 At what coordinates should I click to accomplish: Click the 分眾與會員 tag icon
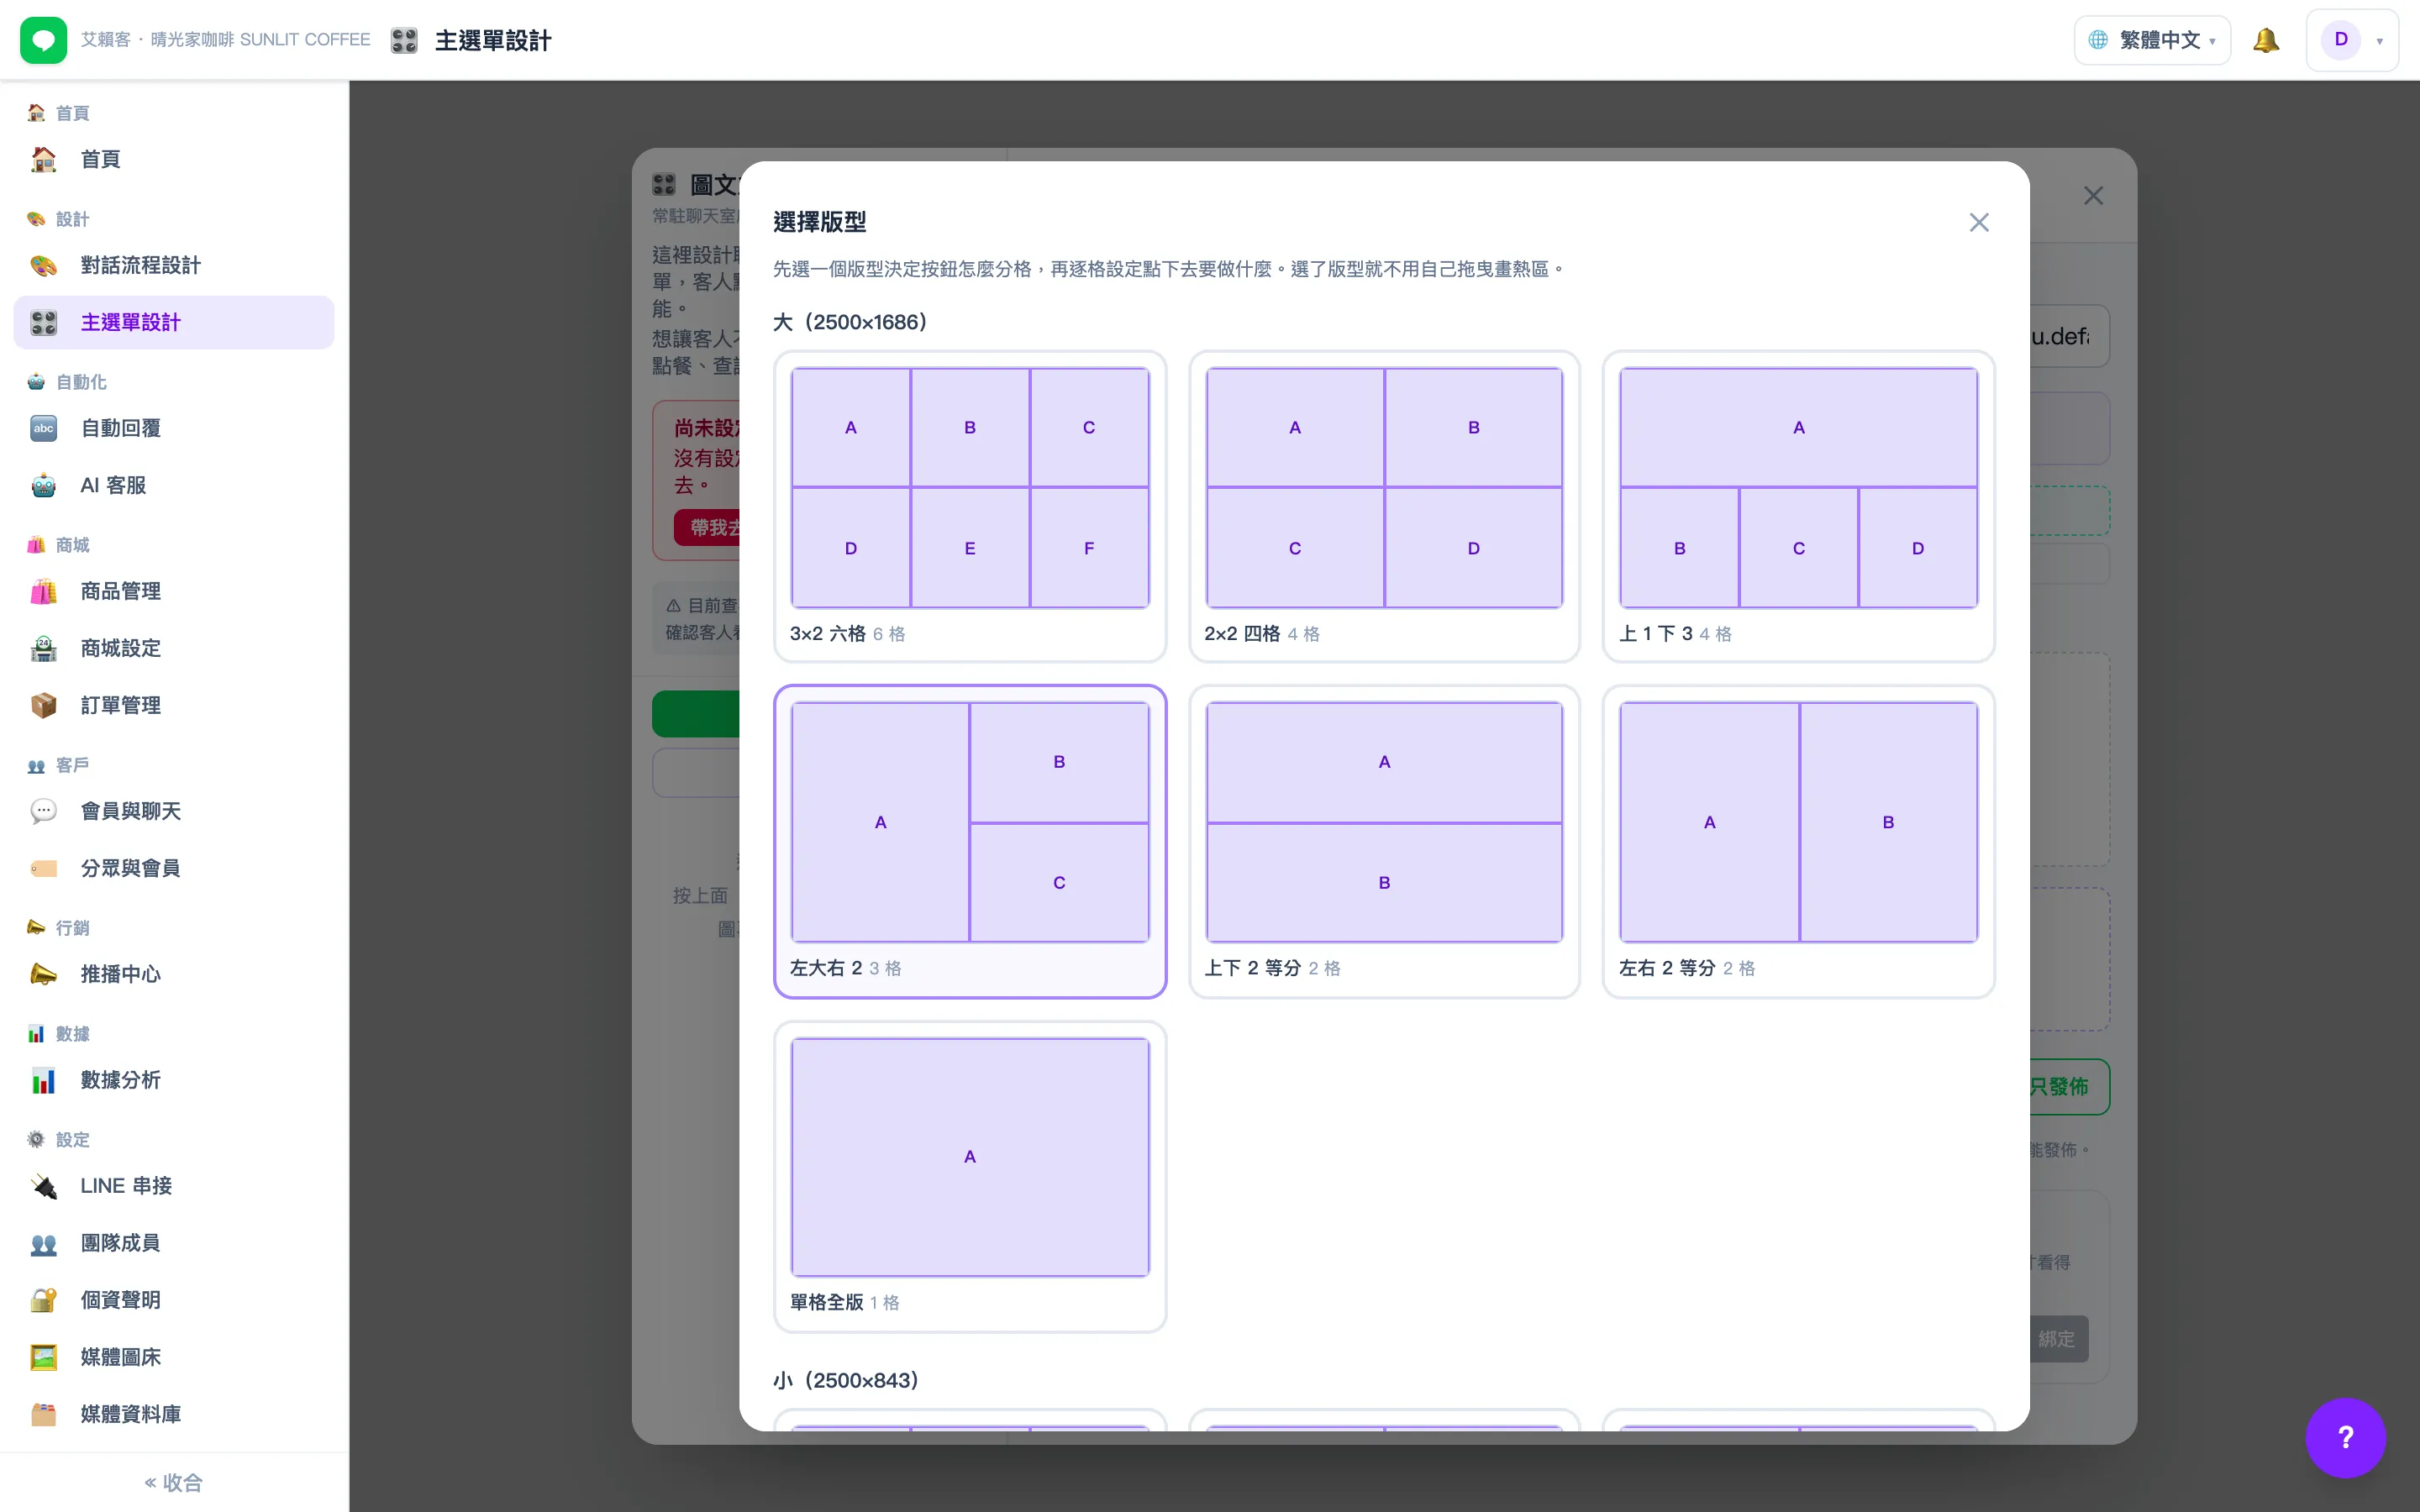pyautogui.click(x=44, y=869)
